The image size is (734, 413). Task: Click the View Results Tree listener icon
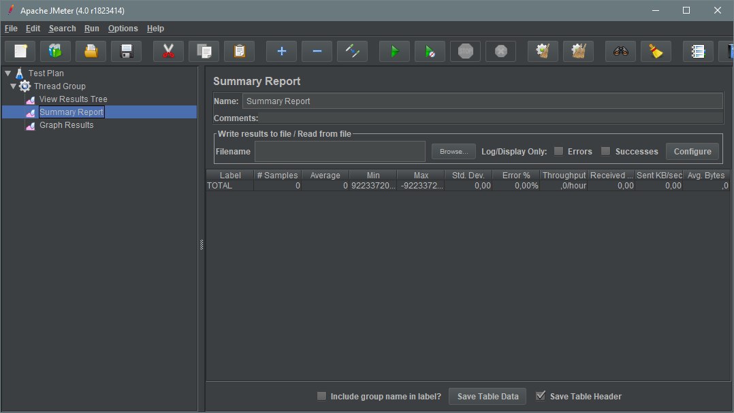(x=31, y=99)
